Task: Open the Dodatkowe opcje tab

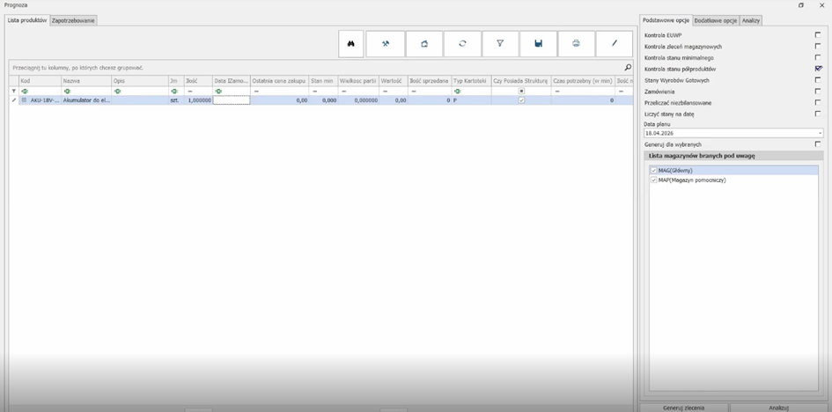Action: click(x=715, y=19)
